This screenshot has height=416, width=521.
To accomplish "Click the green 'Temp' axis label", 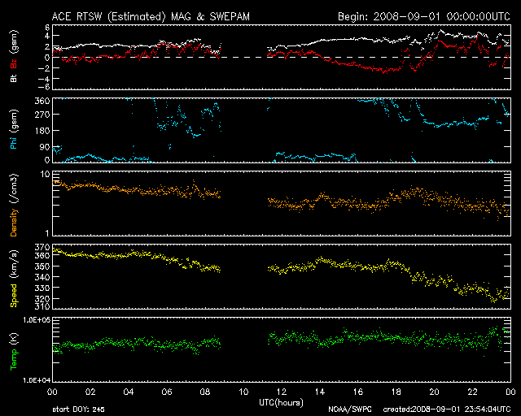I will coord(14,360).
